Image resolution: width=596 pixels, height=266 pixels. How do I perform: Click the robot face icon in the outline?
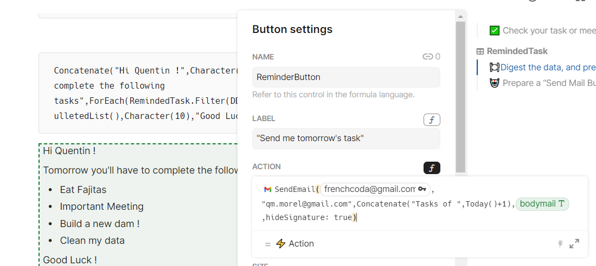[x=494, y=83]
